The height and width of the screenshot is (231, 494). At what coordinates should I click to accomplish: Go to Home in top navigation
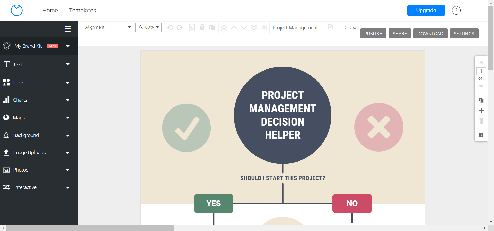[50, 10]
